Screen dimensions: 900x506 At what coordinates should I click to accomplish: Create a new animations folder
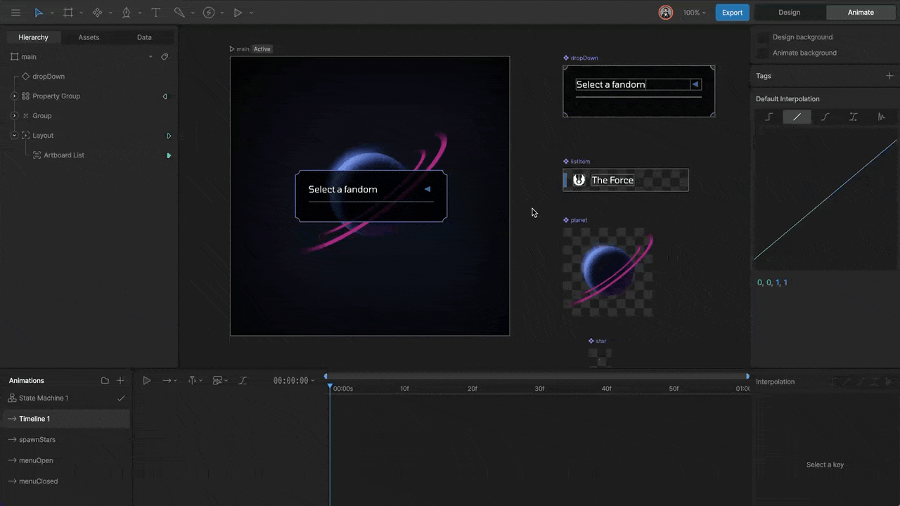[105, 380]
